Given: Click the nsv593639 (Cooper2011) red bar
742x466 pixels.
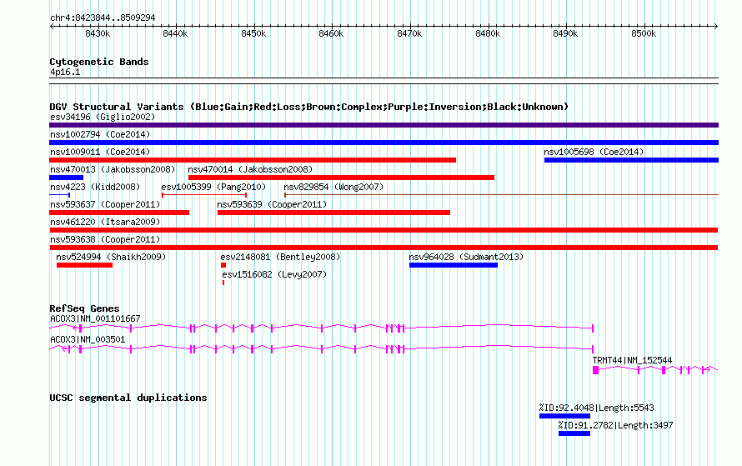Looking at the screenshot, I should click(x=333, y=213).
